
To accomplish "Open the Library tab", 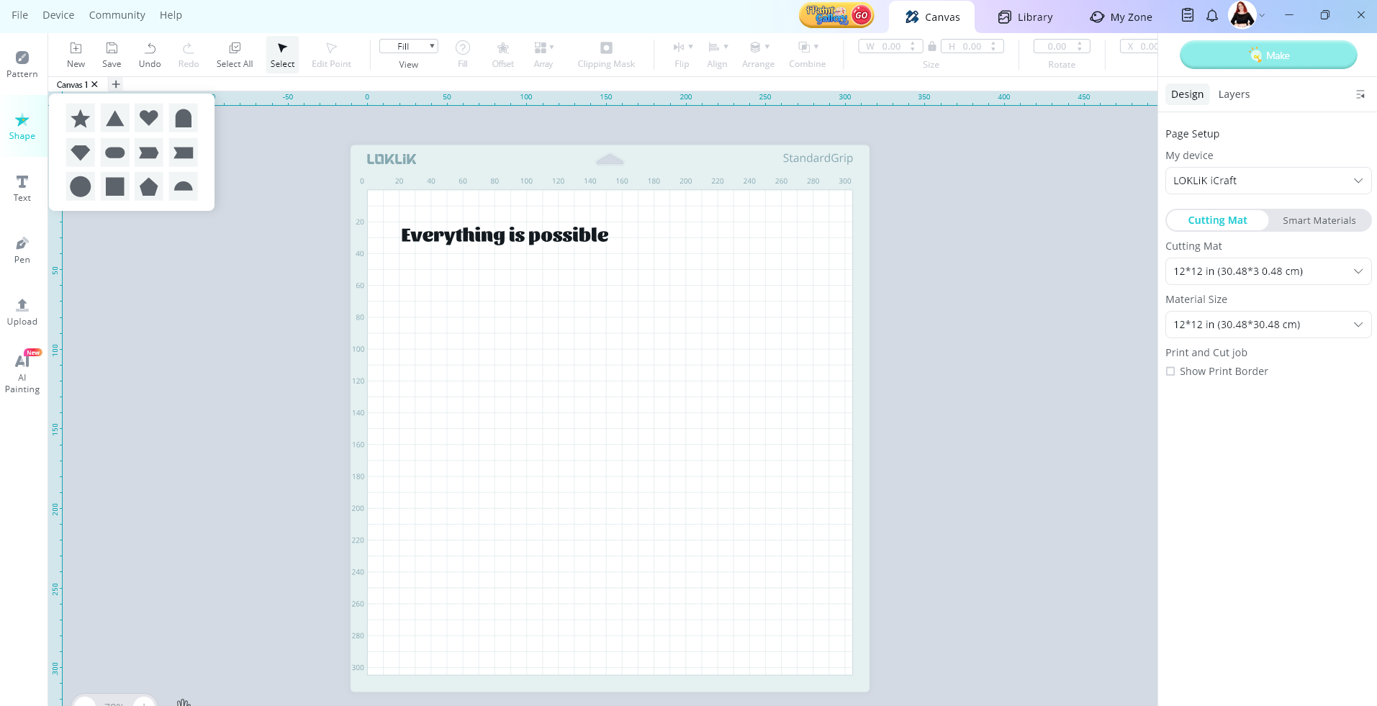I will click(1025, 17).
